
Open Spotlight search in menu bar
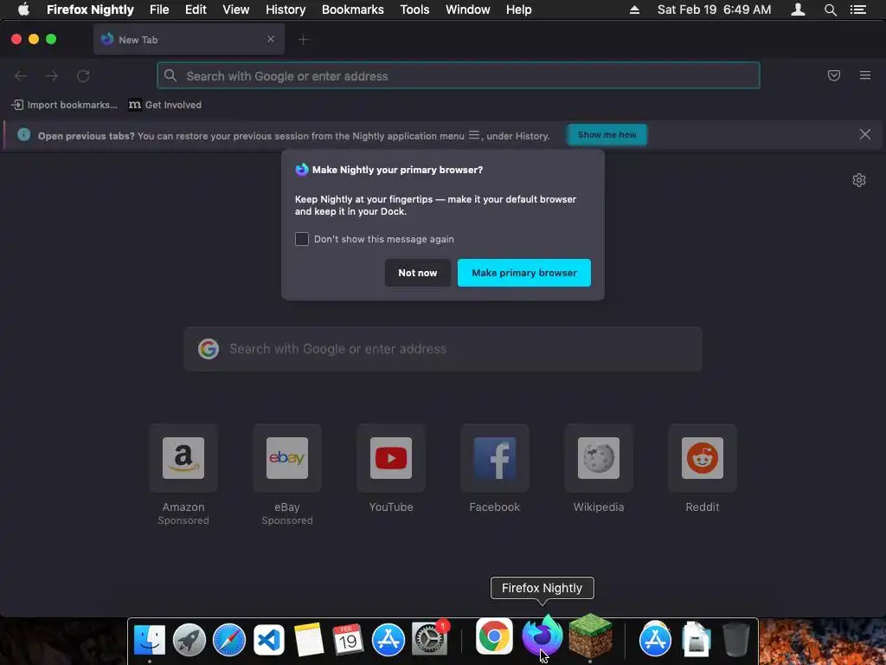[x=830, y=10]
